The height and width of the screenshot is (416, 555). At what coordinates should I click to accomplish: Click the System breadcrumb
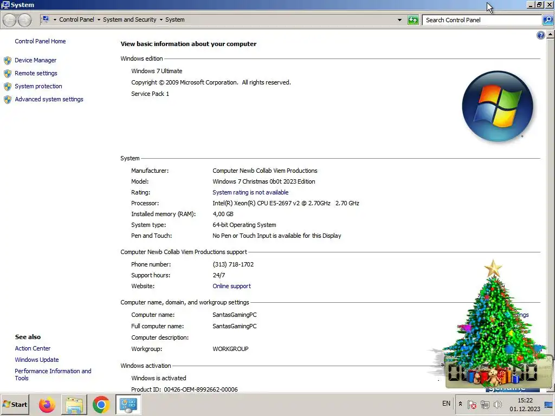(x=175, y=20)
